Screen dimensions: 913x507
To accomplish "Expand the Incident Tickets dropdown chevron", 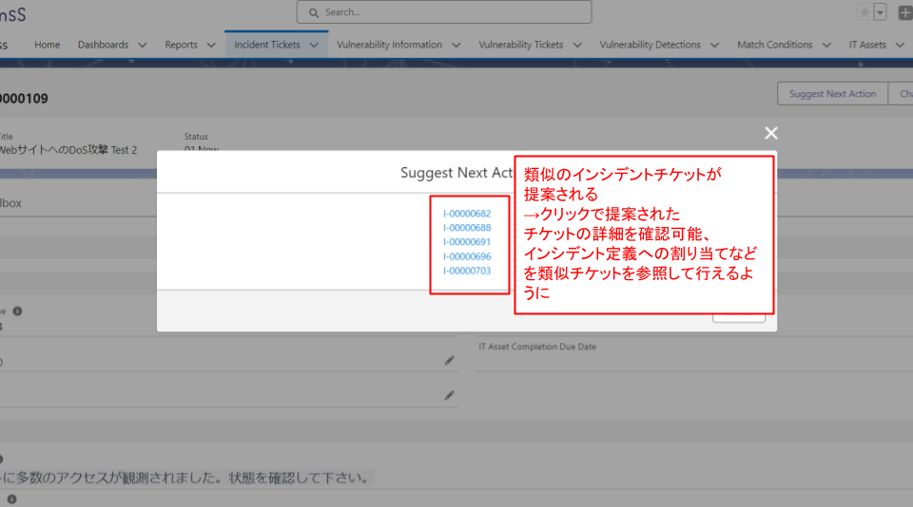I will coord(315,45).
